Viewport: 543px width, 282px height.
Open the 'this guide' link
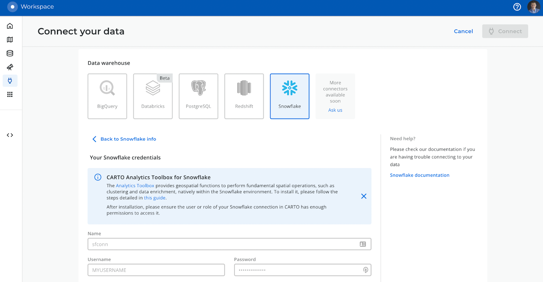coord(155,198)
